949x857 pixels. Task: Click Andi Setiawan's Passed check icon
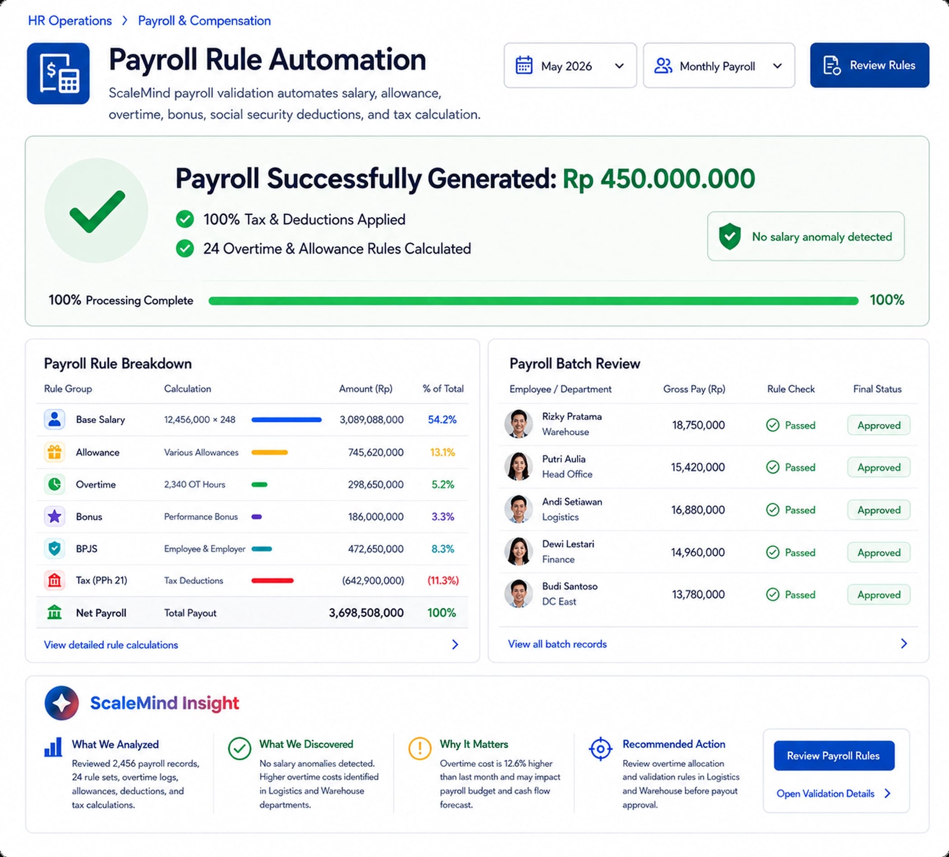click(772, 509)
